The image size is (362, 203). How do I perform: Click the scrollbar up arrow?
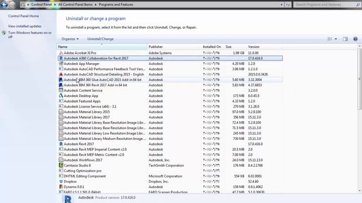360,46
